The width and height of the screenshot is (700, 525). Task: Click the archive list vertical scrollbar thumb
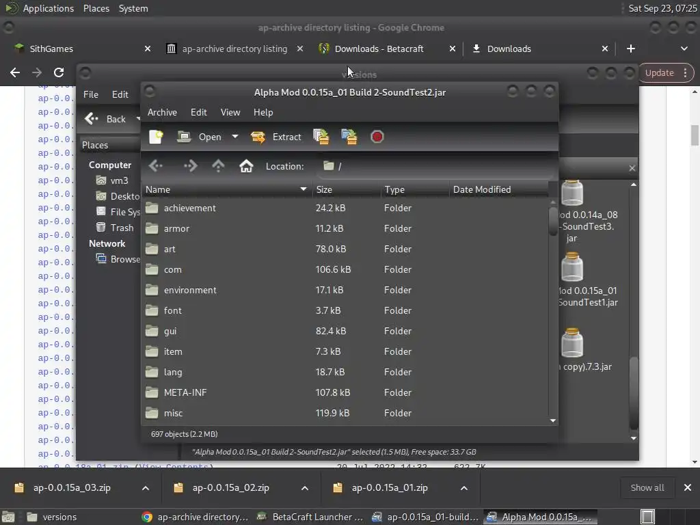pos(553,221)
